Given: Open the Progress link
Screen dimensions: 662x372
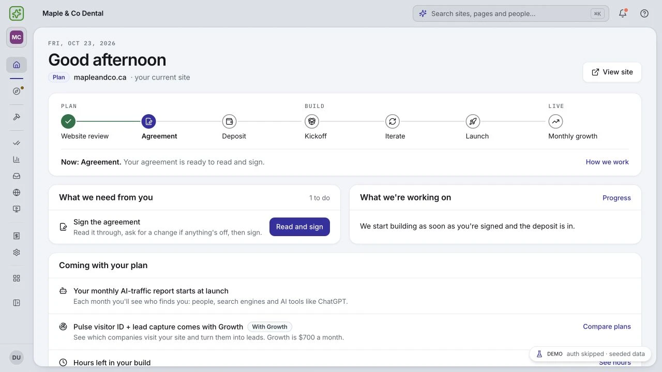Looking at the screenshot, I should (616, 198).
